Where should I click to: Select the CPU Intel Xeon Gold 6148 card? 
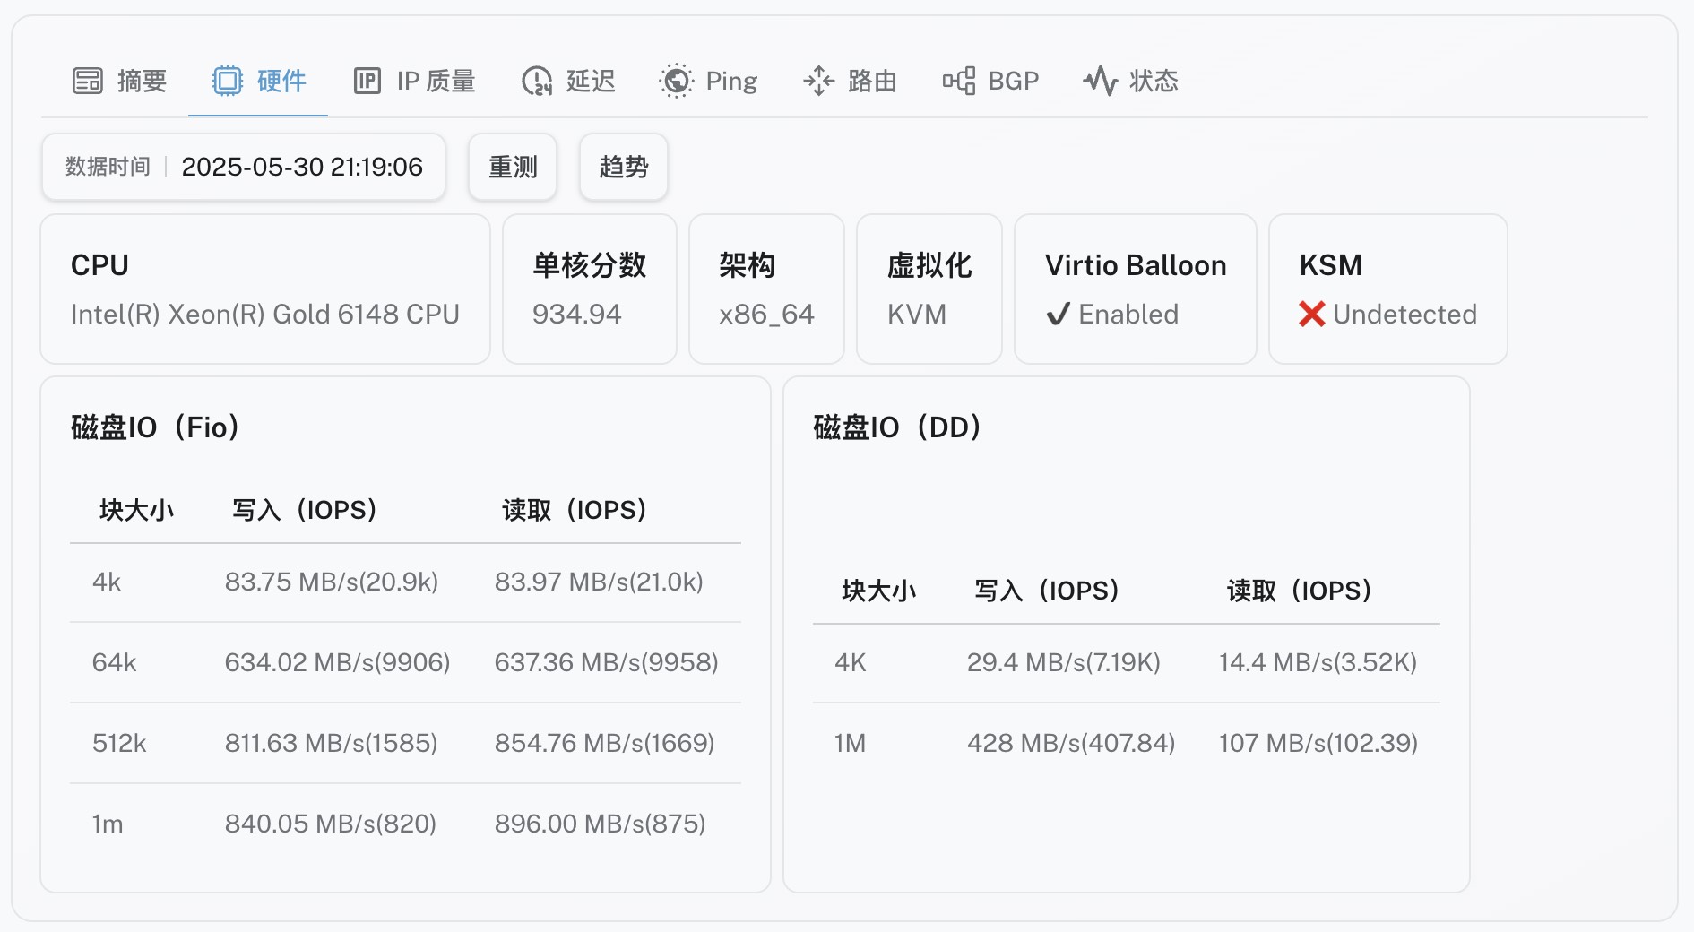[265, 289]
